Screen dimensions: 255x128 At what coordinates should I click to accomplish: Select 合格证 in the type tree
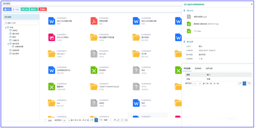pyautogui.click(x=15, y=31)
